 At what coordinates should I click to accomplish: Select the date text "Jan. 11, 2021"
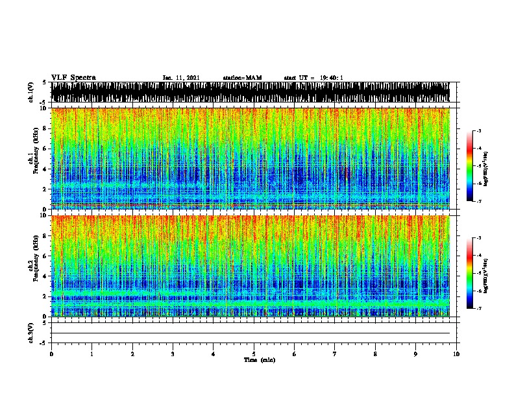coord(181,78)
